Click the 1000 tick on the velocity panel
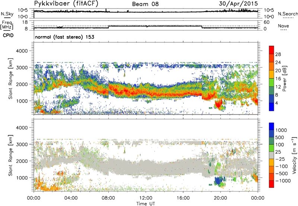The image size is (298, 206). click(22, 178)
